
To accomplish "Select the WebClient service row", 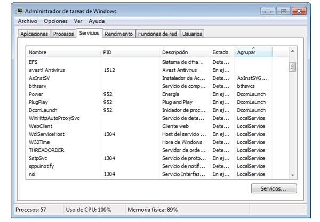I will 157,126.
